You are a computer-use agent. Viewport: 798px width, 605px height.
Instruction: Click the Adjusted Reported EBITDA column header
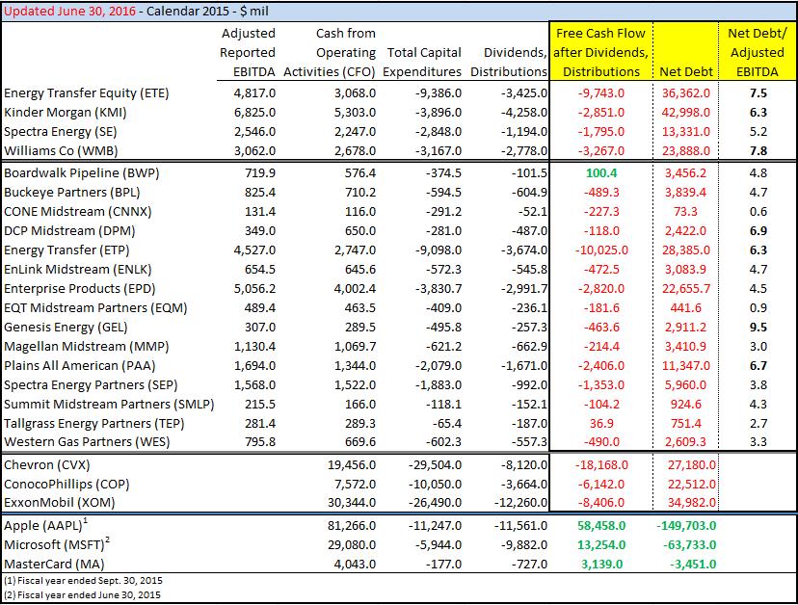click(x=247, y=52)
